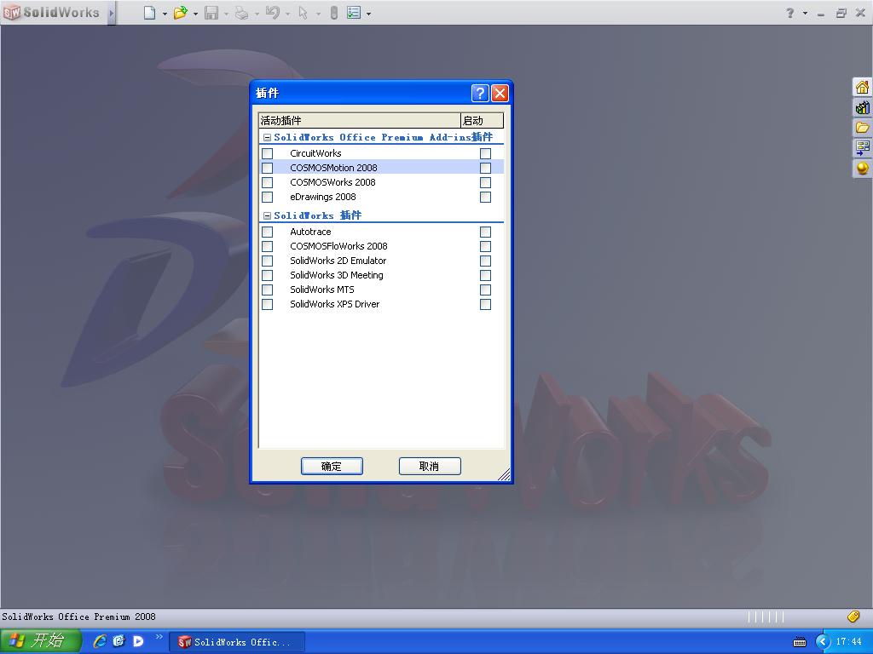
Task: Open the Design Library task pane tab
Action: point(863,107)
